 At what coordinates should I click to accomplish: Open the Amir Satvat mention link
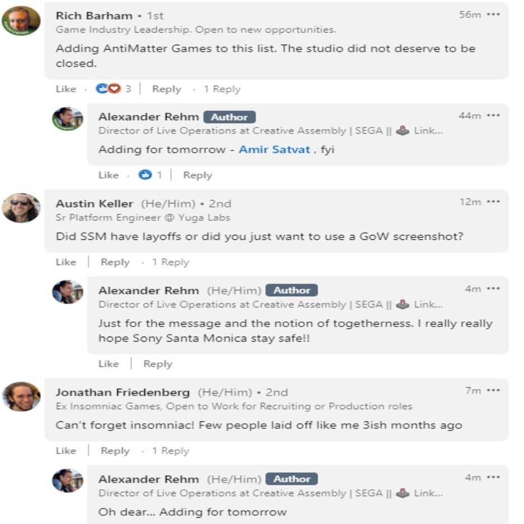(274, 150)
